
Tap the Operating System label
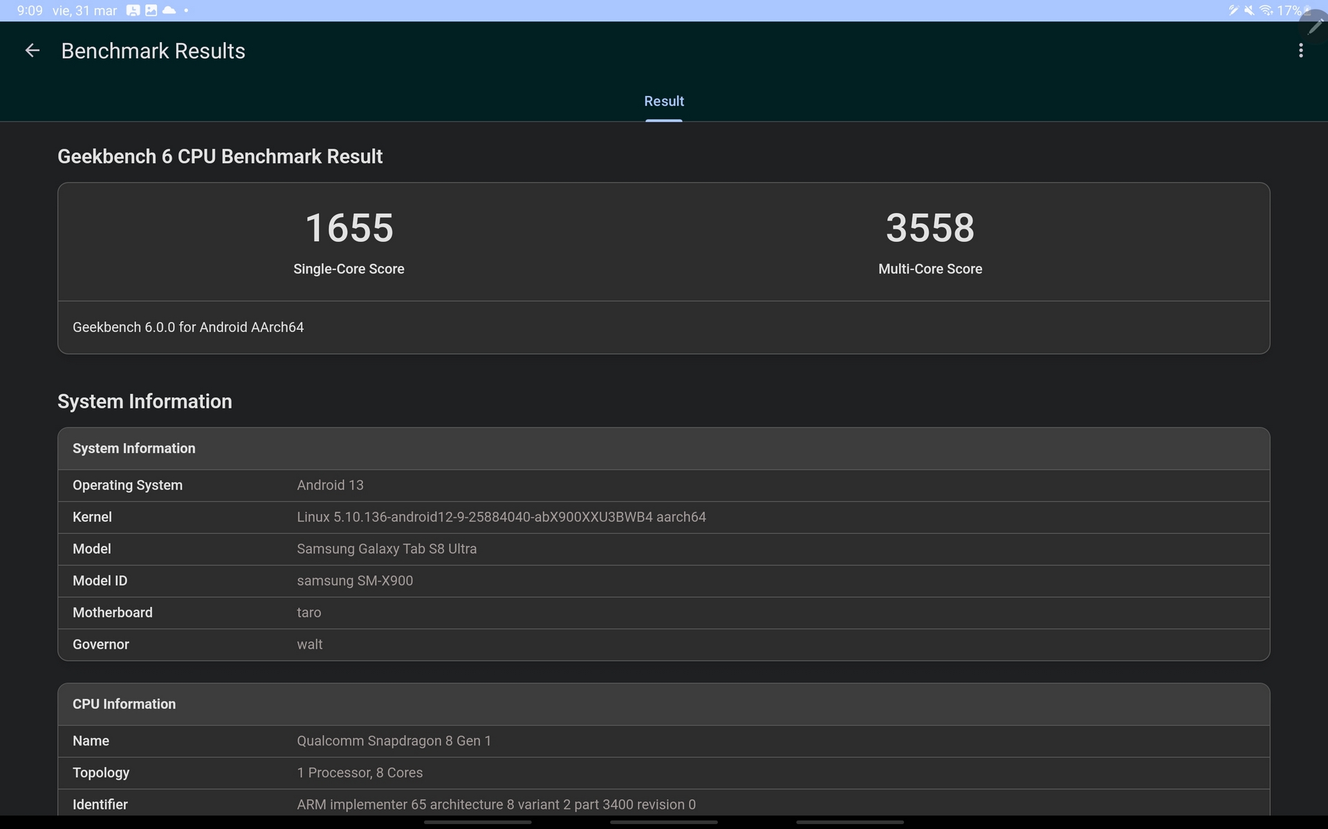(x=127, y=485)
